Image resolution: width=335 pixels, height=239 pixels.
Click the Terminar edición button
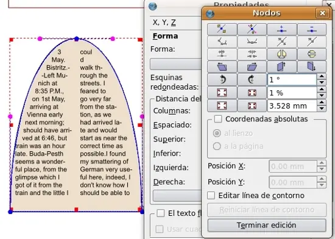(x=267, y=225)
